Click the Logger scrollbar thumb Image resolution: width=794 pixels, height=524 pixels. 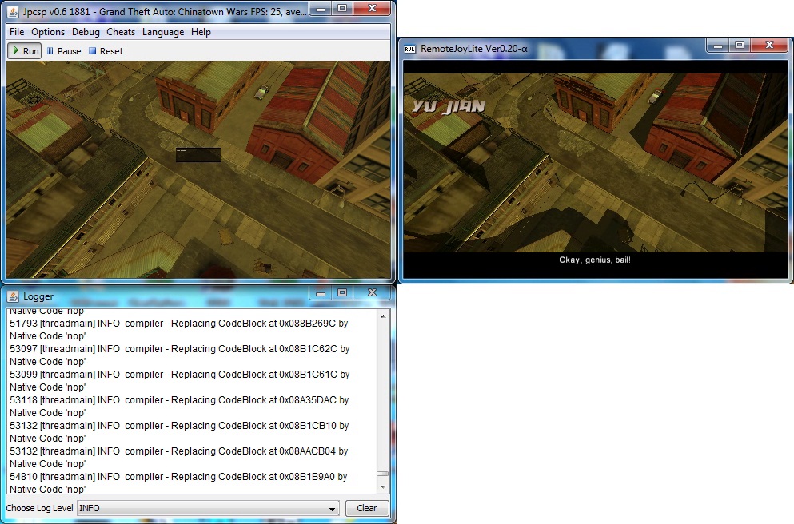coord(383,474)
